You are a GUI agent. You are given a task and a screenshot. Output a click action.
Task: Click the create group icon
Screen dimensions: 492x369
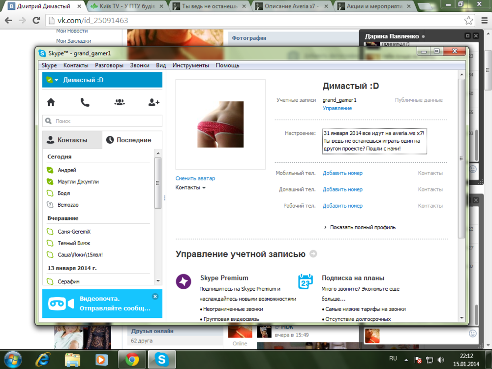119,102
